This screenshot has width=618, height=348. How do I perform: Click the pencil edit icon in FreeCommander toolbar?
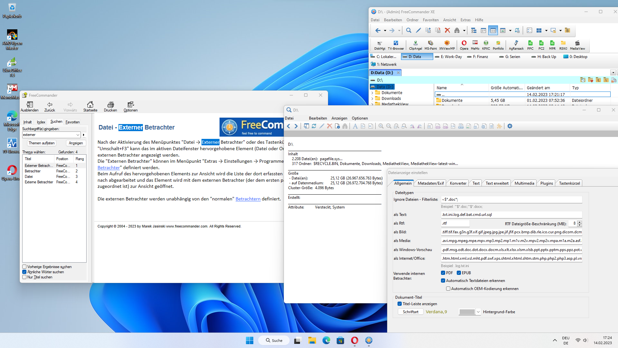click(418, 31)
